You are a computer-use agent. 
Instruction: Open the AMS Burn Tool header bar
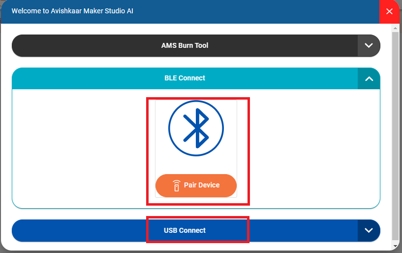click(x=196, y=45)
